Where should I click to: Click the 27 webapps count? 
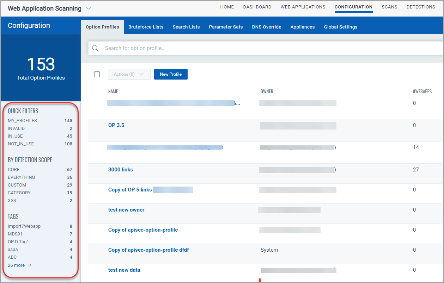click(416, 170)
